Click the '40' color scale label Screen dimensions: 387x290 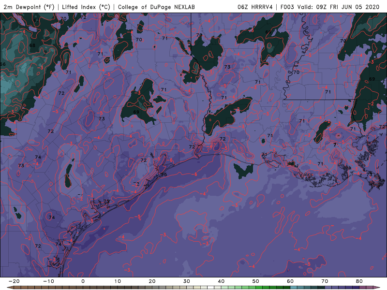[221, 281]
